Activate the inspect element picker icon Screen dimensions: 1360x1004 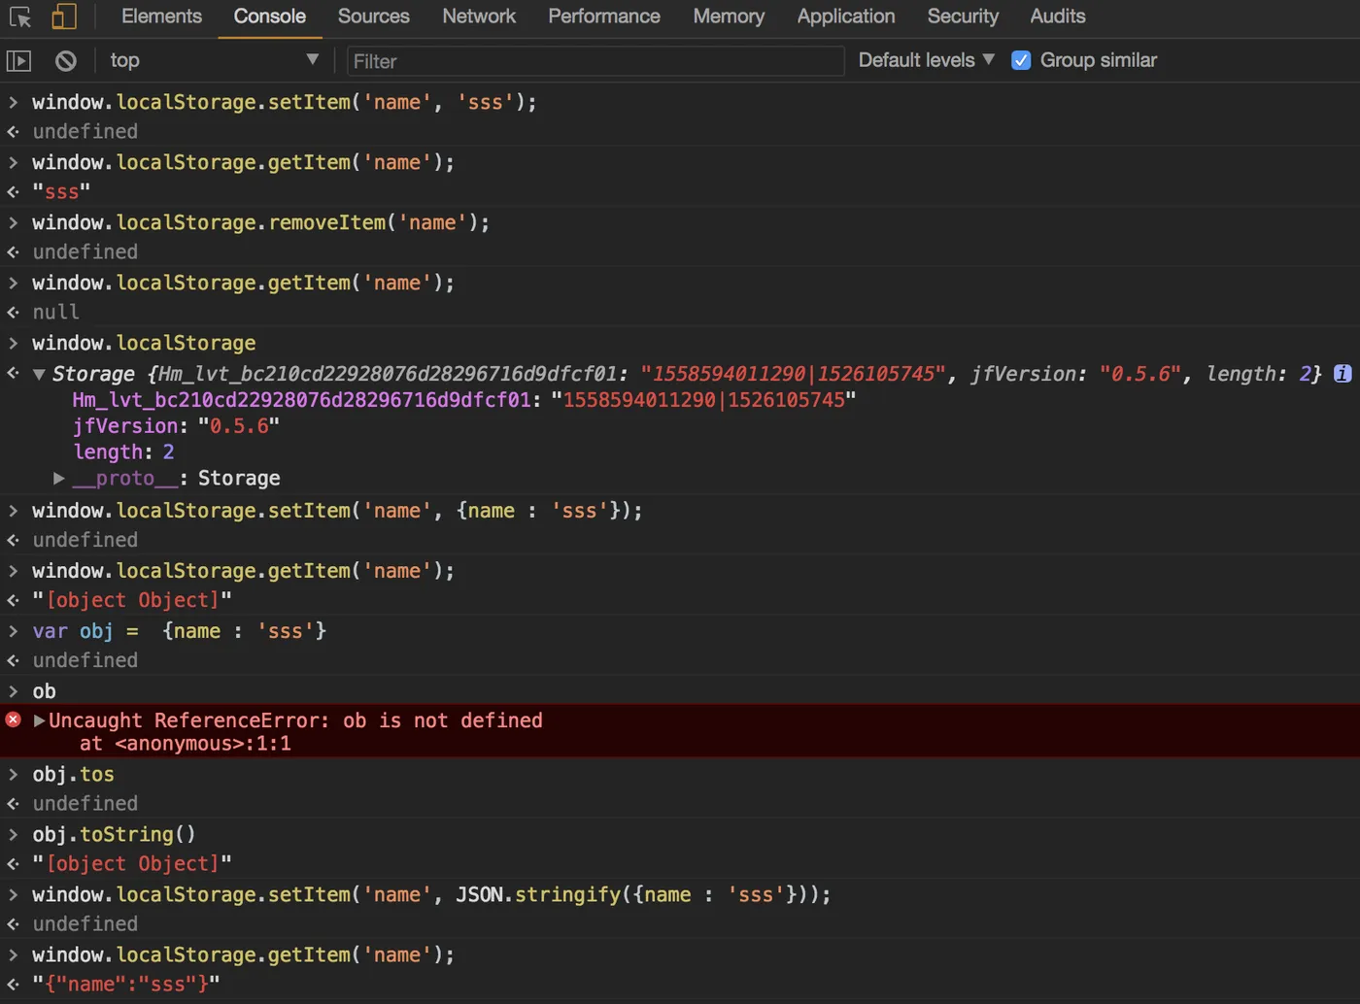20,17
